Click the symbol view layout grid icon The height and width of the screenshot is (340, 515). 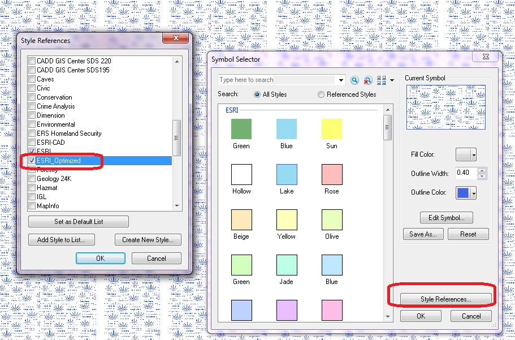(382, 80)
